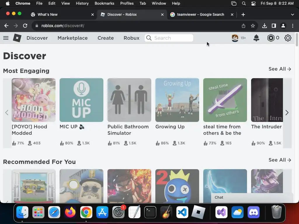The image size is (299, 224).
Task: Launch Firefox from the Dock
Action: coord(70,212)
